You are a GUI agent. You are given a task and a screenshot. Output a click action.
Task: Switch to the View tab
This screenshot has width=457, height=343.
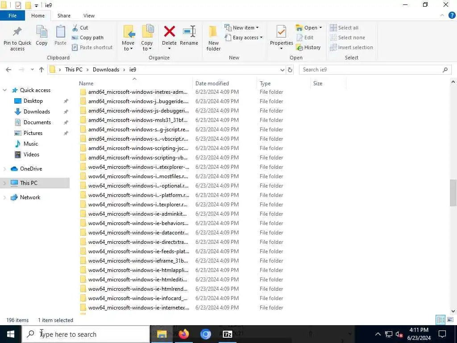(x=89, y=16)
